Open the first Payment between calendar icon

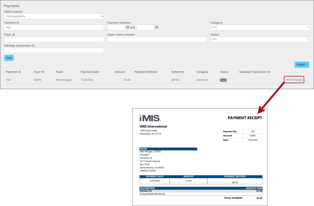pos(127,27)
